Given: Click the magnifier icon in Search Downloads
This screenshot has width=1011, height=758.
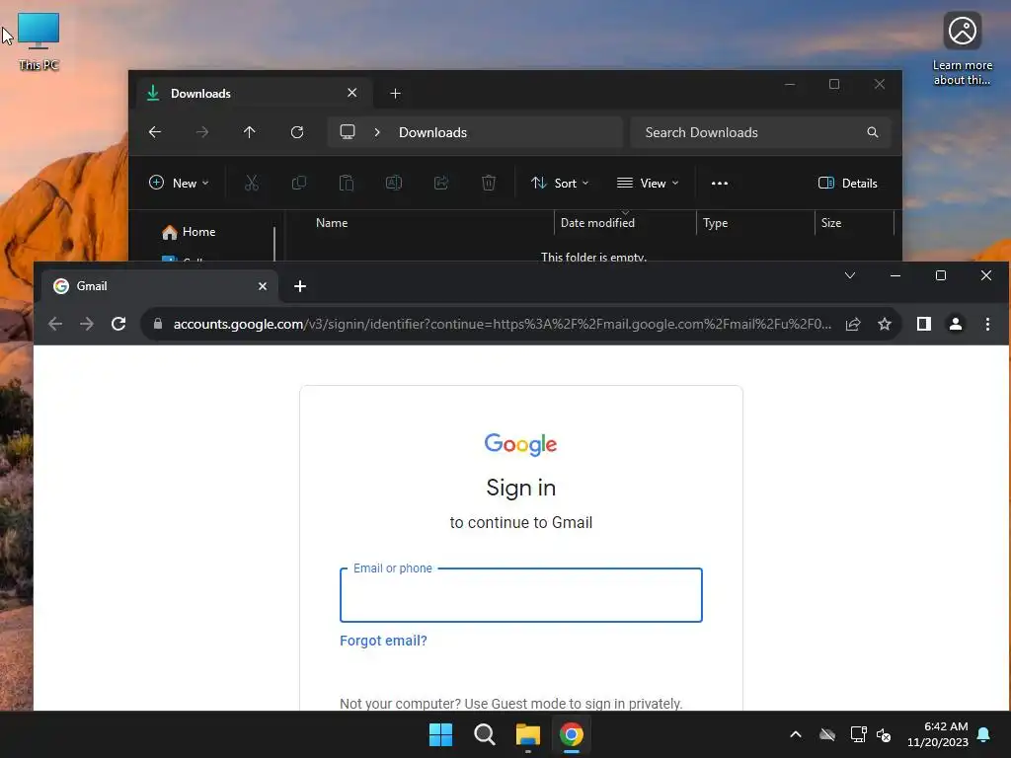Looking at the screenshot, I should [873, 132].
